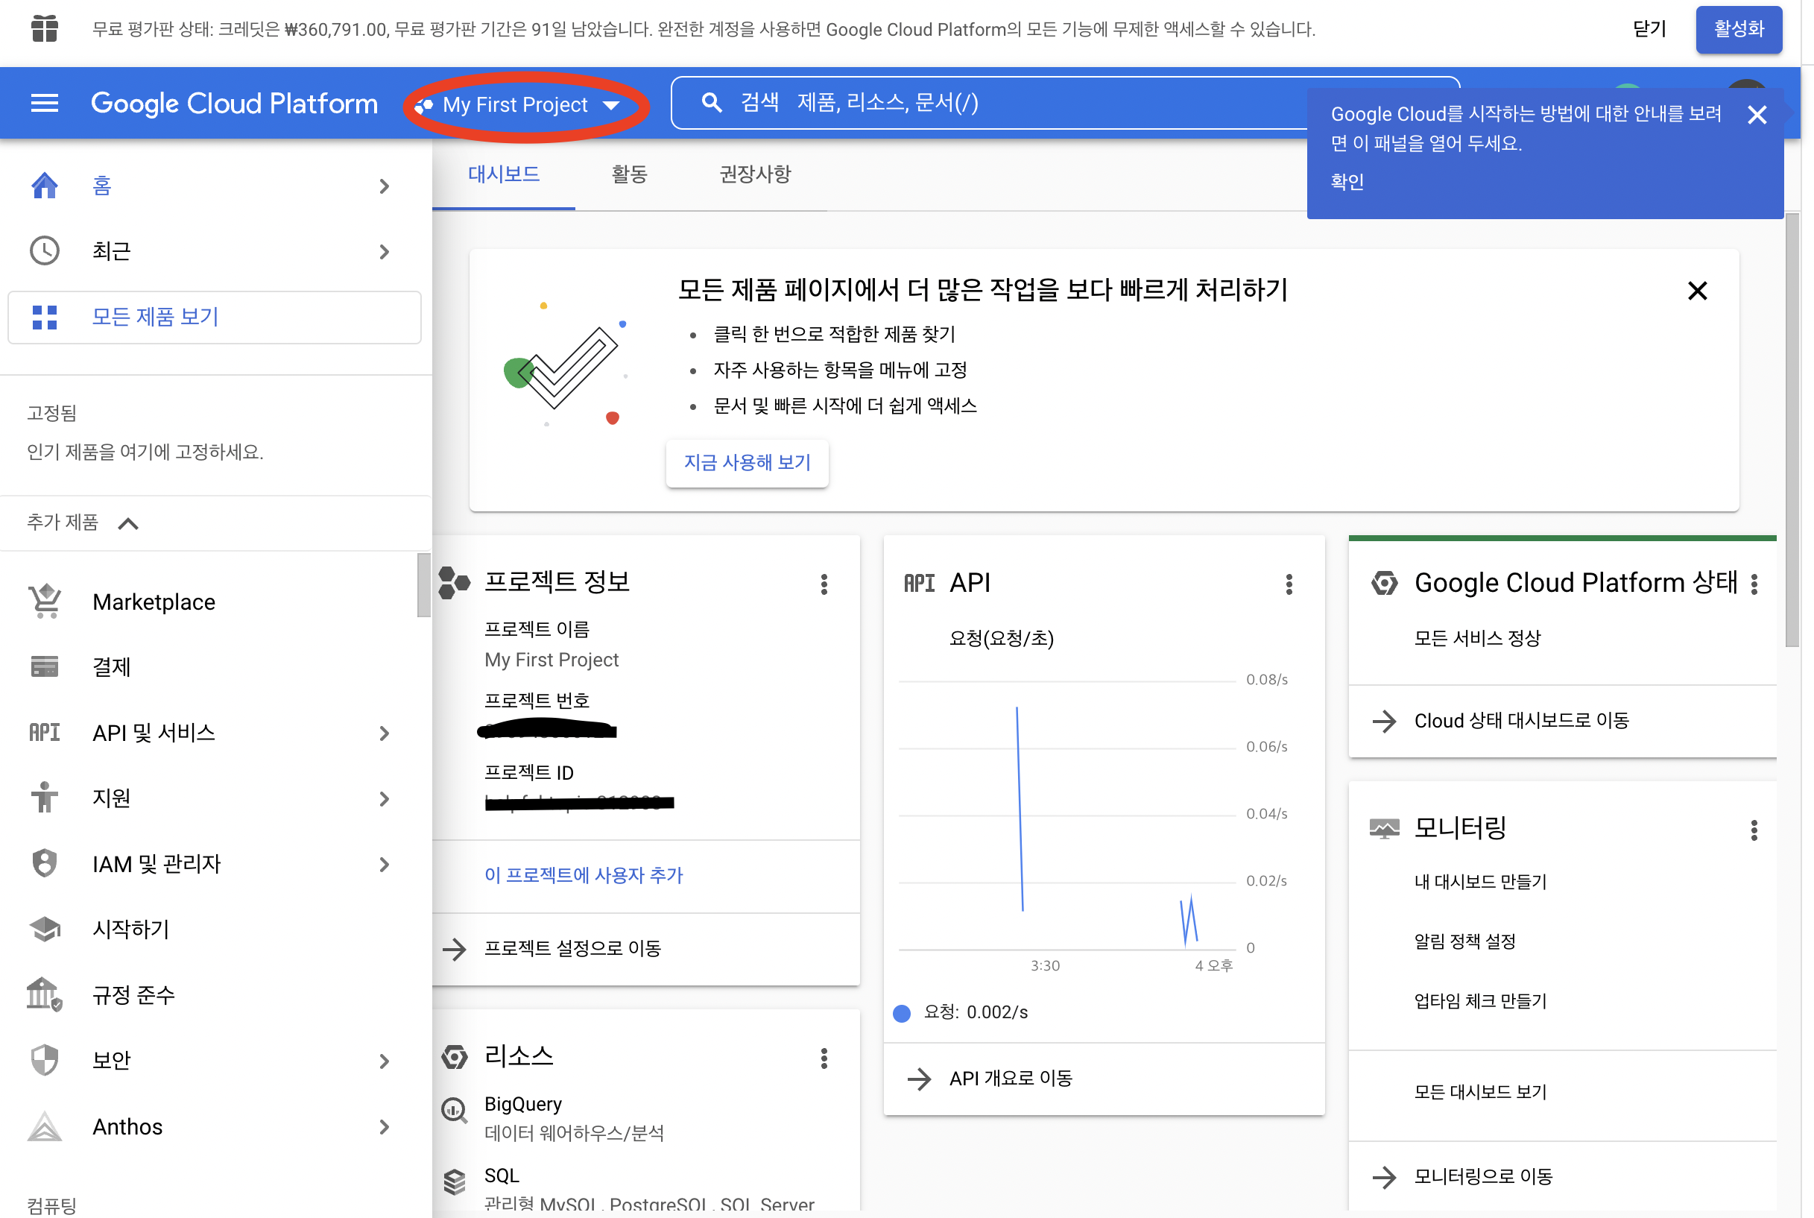Dismiss the 모든 제품 페이지 promo card
This screenshot has width=1814, height=1218.
pyautogui.click(x=1697, y=291)
